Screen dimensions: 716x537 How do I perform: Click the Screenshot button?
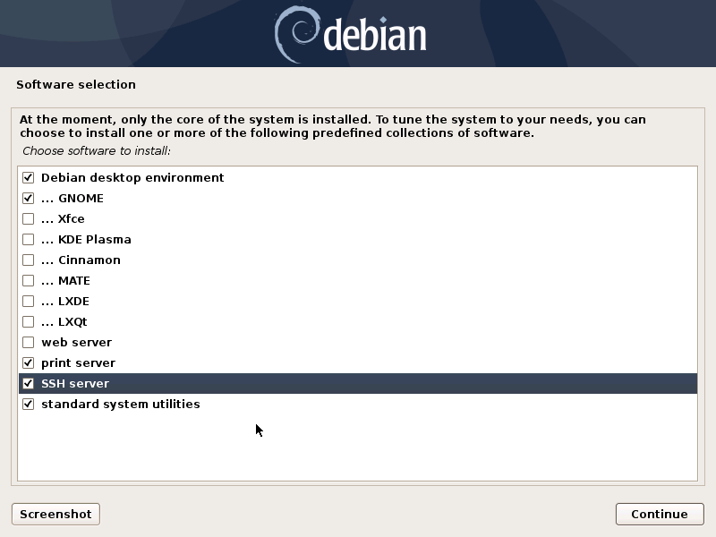coord(55,514)
